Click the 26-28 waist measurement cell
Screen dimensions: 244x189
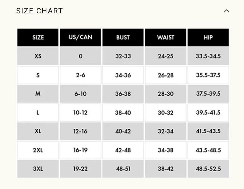click(166, 75)
